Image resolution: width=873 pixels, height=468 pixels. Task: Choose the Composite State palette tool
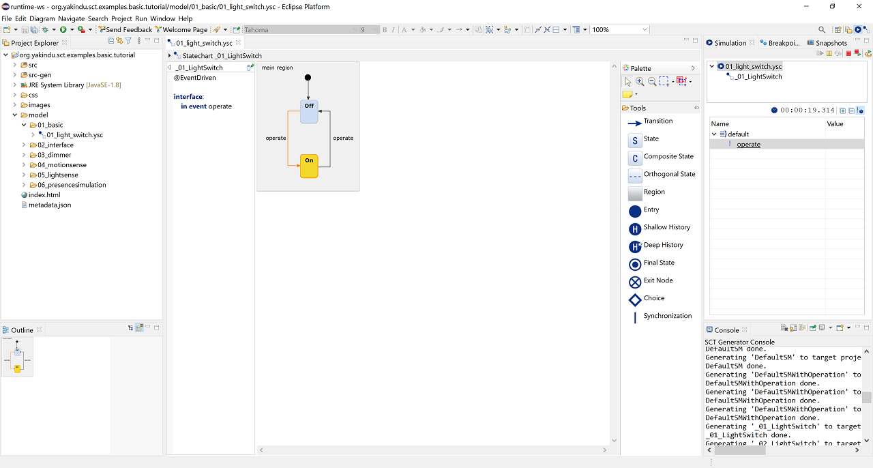pos(660,158)
